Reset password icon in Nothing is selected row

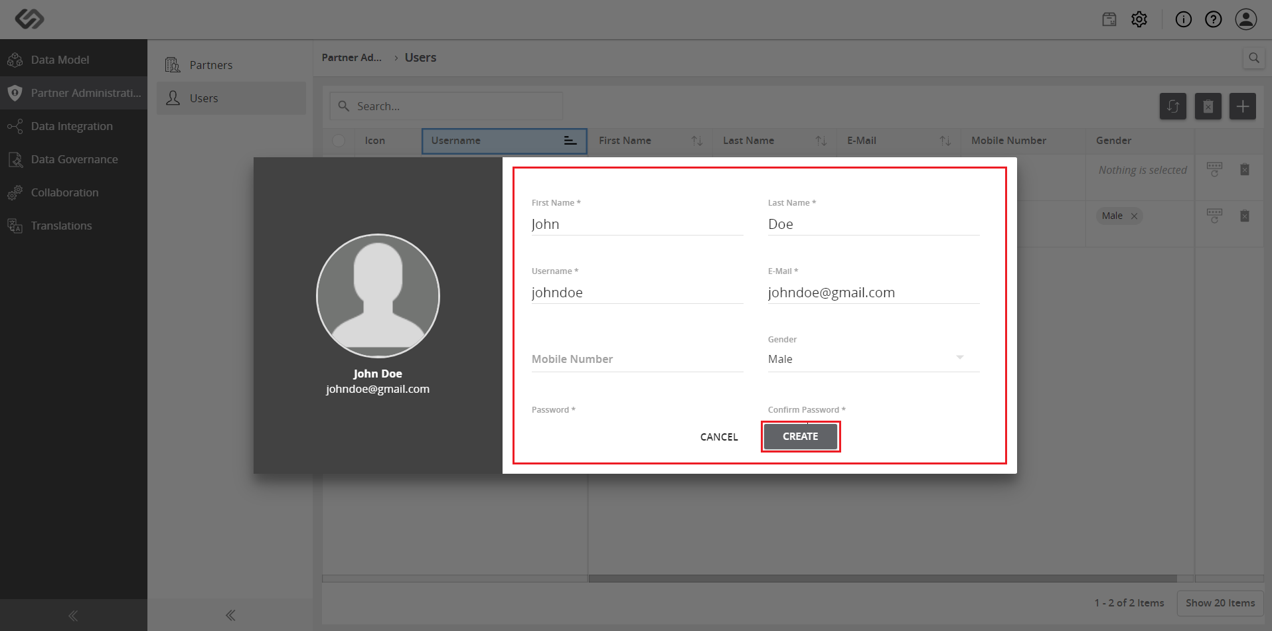click(1214, 169)
